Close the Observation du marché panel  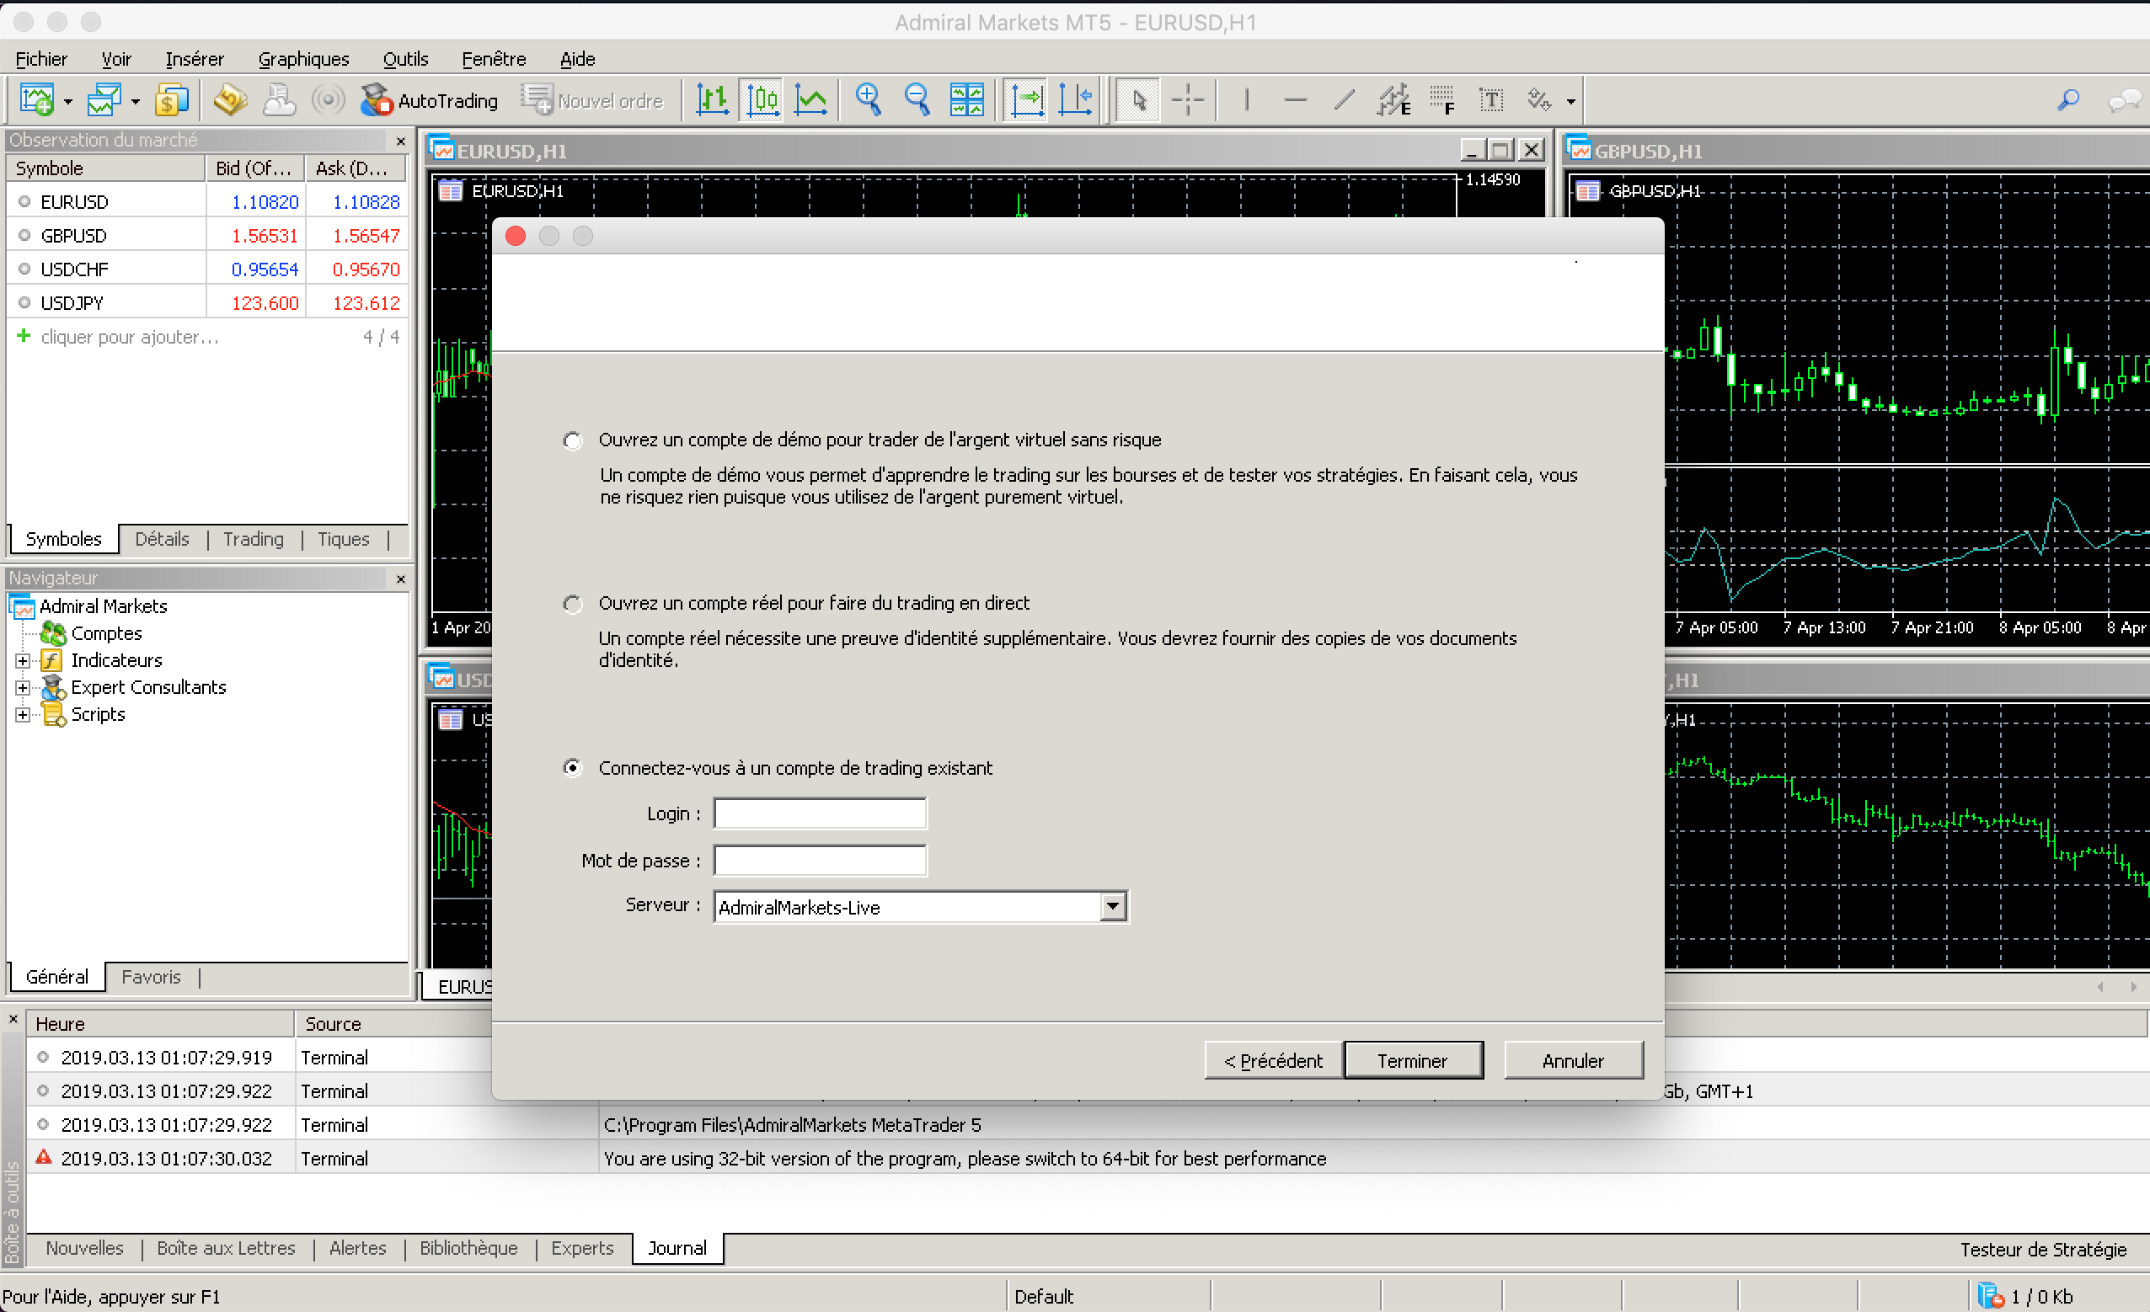click(400, 141)
